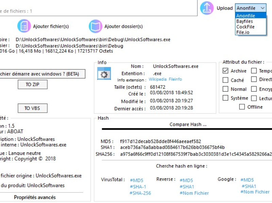Choose File.io in the upload dropdown
This screenshot has width=272, height=203.
(x=243, y=32)
